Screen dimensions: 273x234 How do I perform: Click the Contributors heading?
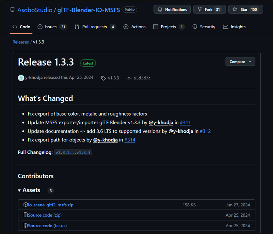(36, 176)
